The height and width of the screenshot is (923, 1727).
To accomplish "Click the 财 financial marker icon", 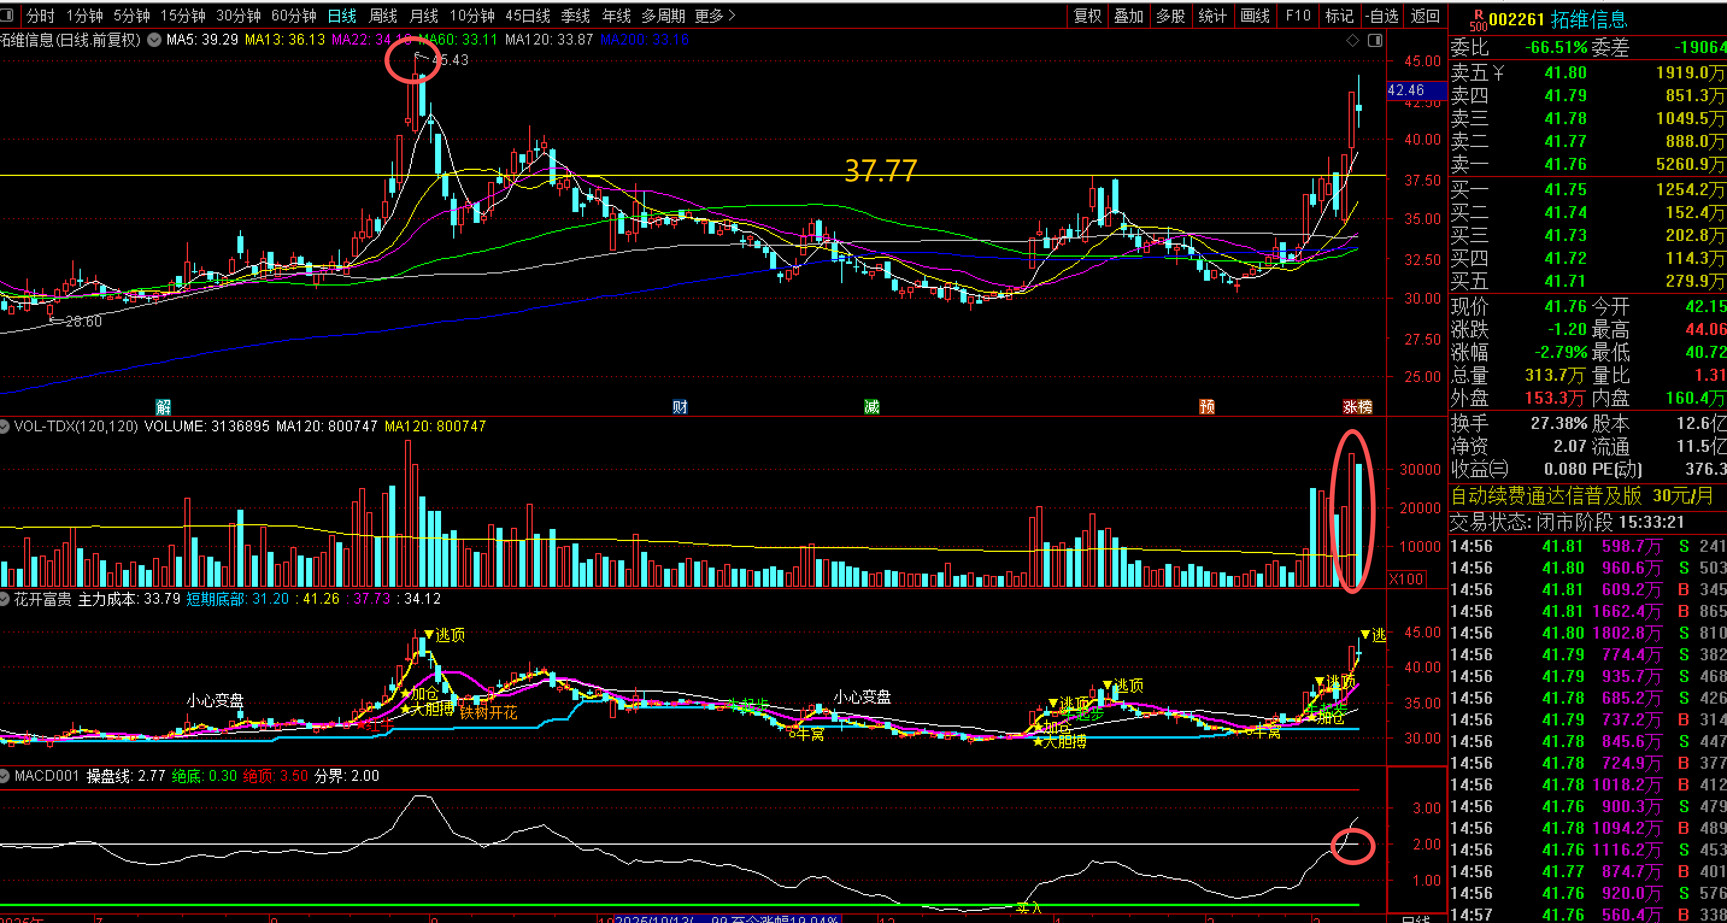I will click(680, 406).
